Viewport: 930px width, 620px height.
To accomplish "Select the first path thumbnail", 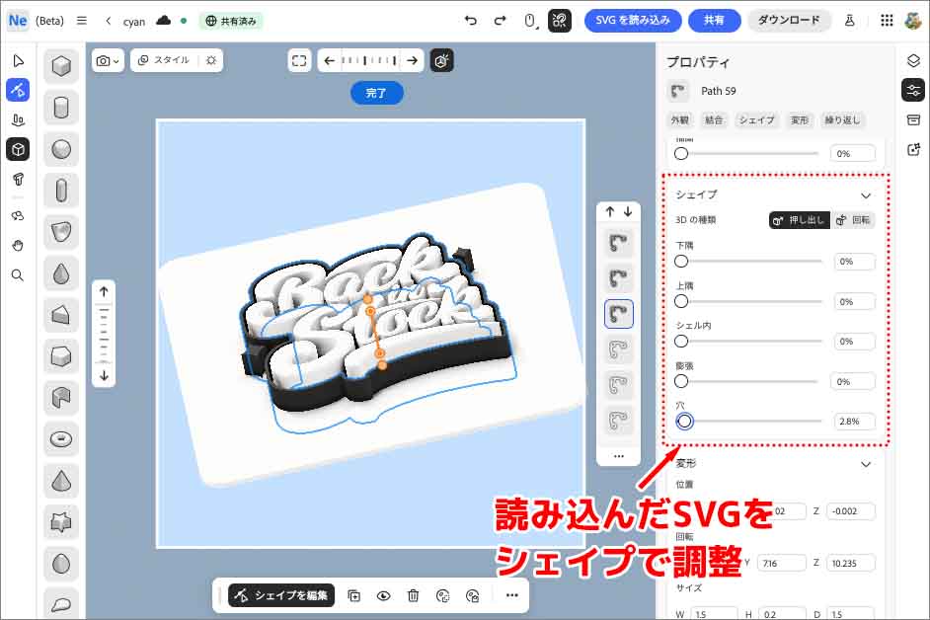I will click(619, 243).
